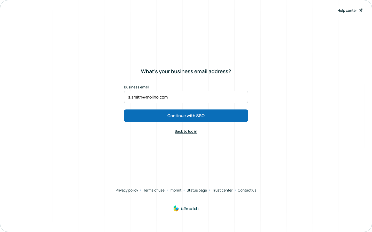Focus the Business email input field
372x232 pixels.
pyautogui.click(x=186, y=97)
